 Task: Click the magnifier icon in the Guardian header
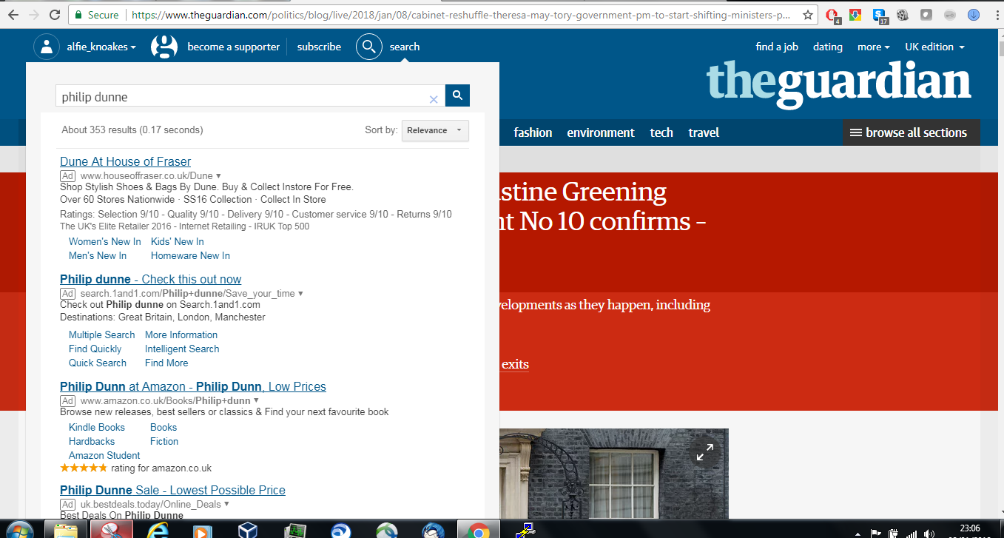click(369, 47)
